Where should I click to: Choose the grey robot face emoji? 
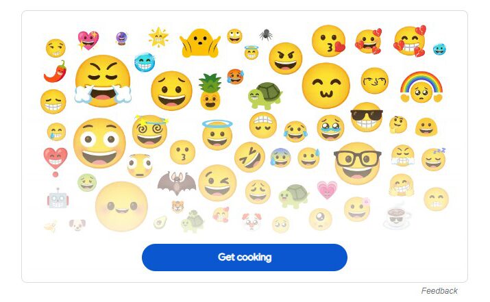(58, 199)
